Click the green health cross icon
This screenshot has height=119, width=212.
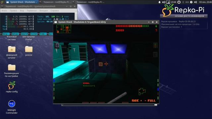tap(156, 26)
